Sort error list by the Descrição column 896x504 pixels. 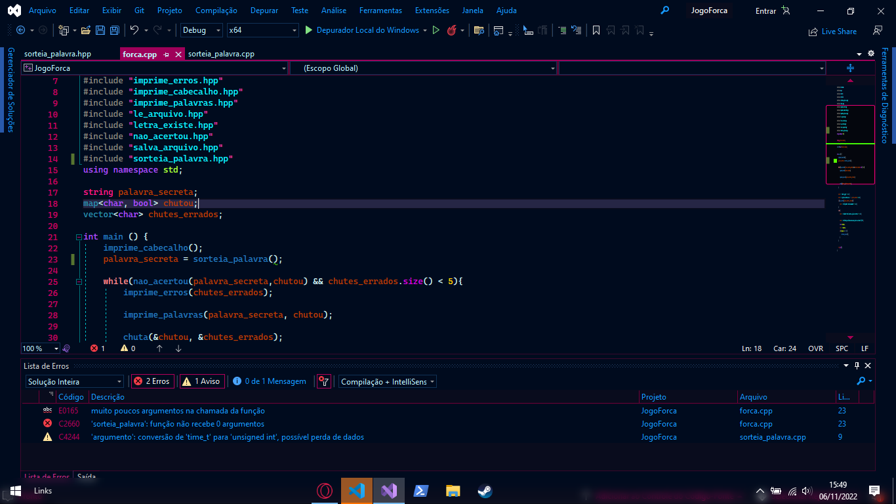click(x=363, y=397)
